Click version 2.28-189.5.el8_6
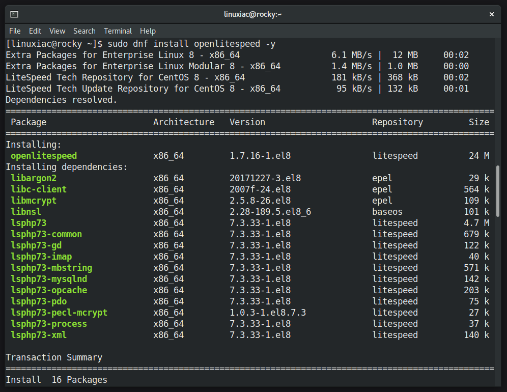507x392 pixels. point(270,211)
